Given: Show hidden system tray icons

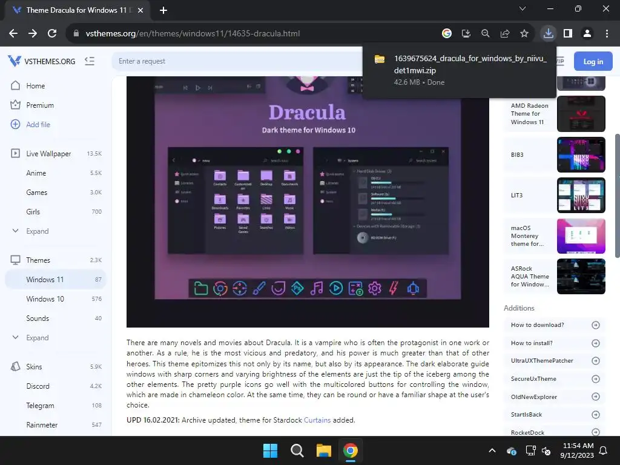Looking at the screenshot, I should (x=492, y=450).
